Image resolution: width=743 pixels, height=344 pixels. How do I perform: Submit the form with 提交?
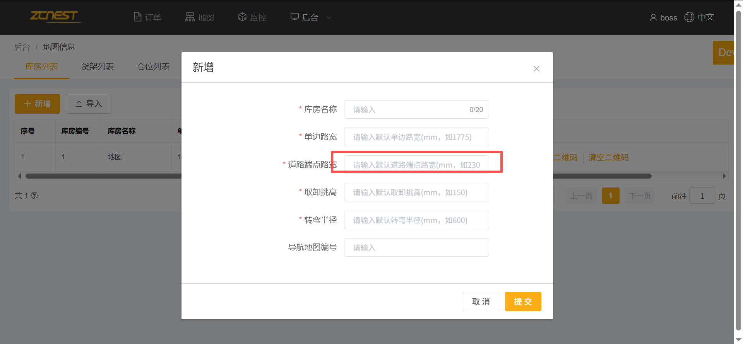pos(523,301)
